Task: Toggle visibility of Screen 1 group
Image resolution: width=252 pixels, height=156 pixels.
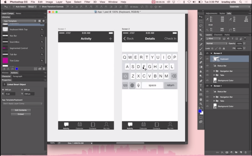Action: pyautogui.click(x=207, y=86)
